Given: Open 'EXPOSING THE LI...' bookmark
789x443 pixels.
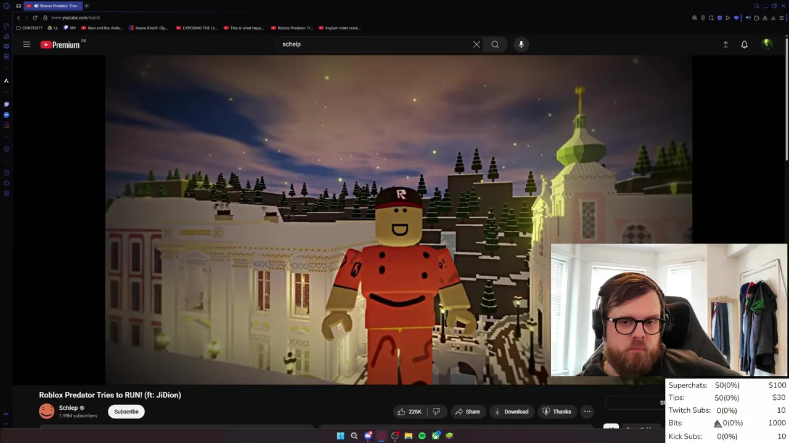Looking at the screenshot, I should [x=197, y=28].
